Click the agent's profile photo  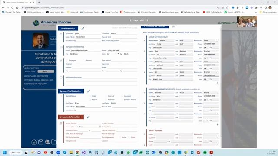(40, 40)
